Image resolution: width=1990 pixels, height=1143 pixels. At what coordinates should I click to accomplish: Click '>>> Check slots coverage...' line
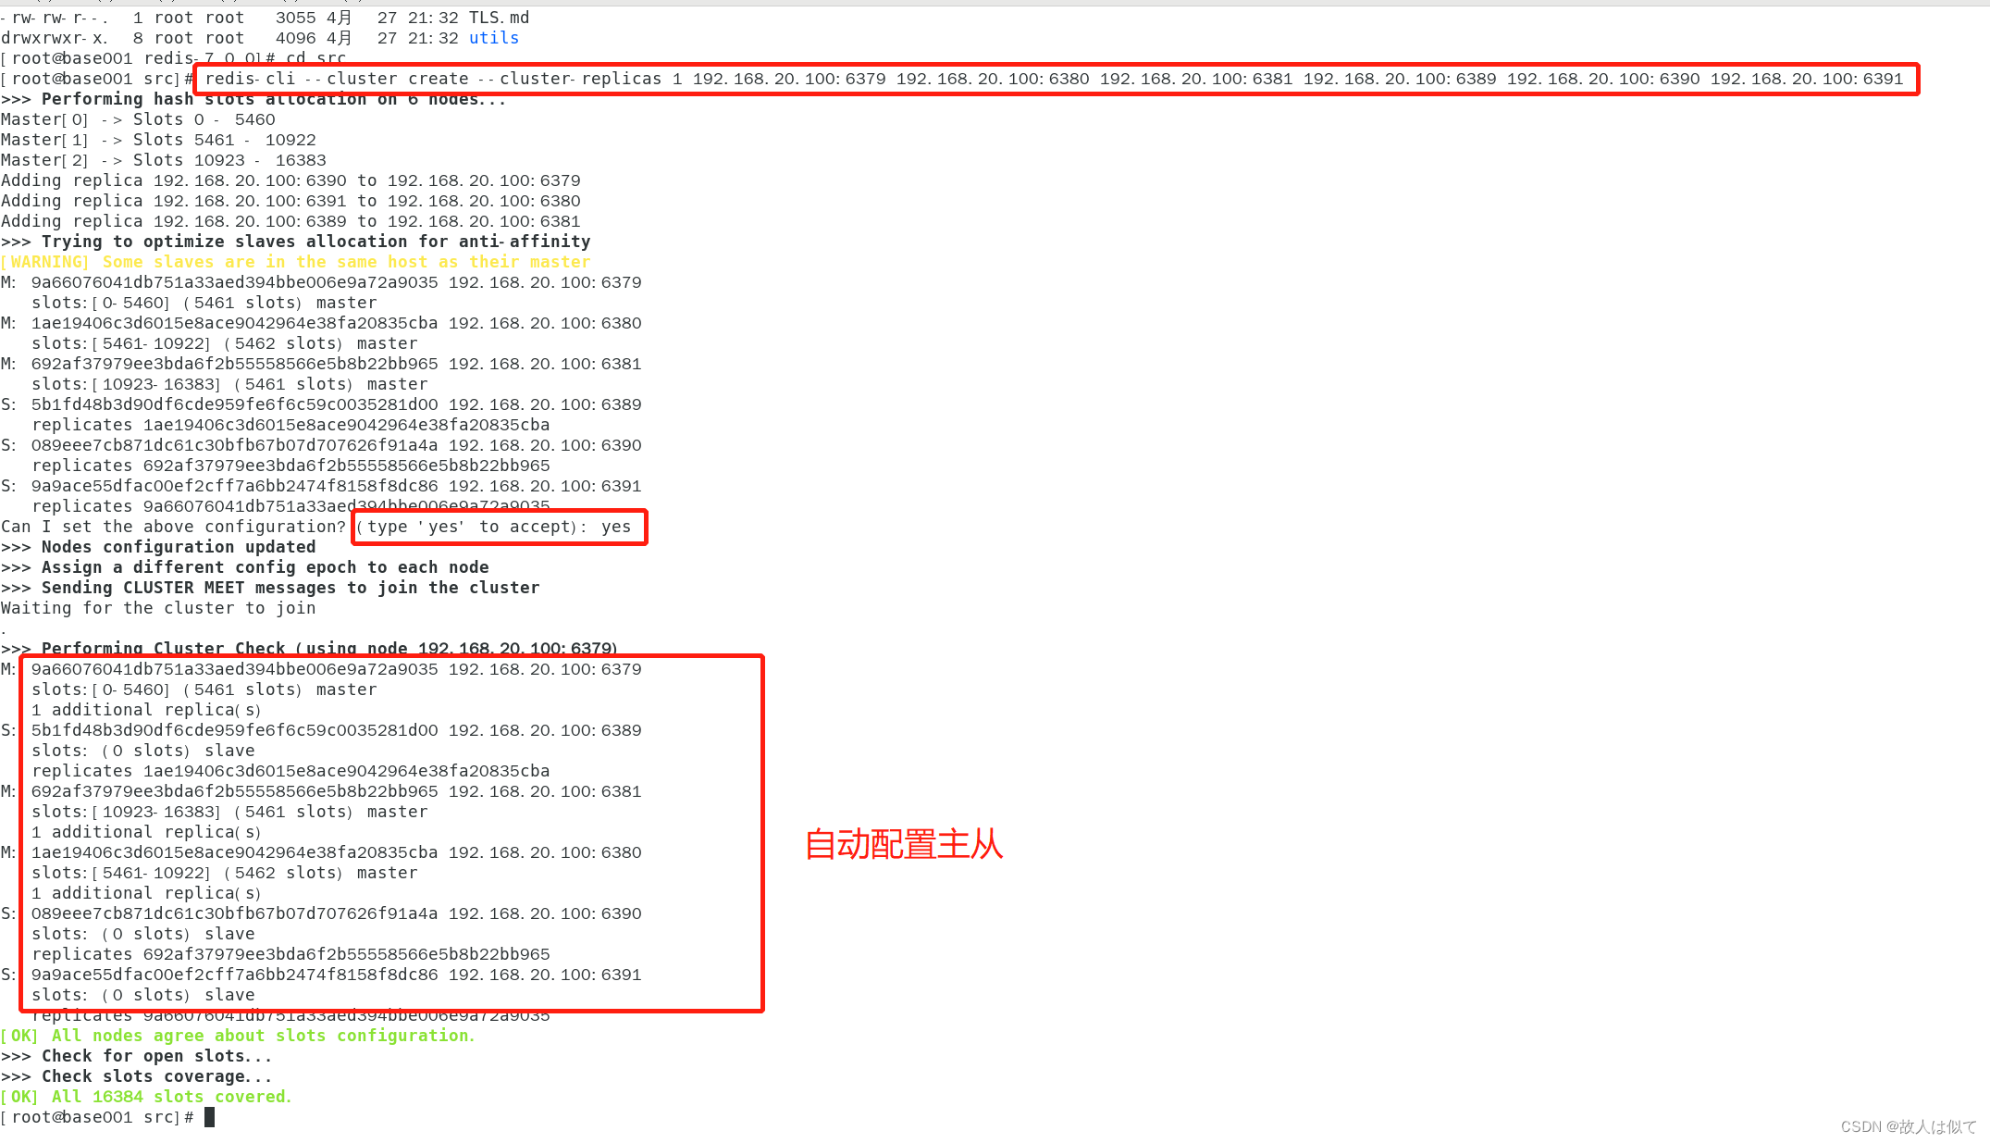[x=137, y=1076]
